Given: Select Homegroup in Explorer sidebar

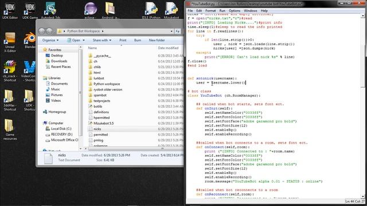Looking at the screenshot, I should (x=57, y=112).
